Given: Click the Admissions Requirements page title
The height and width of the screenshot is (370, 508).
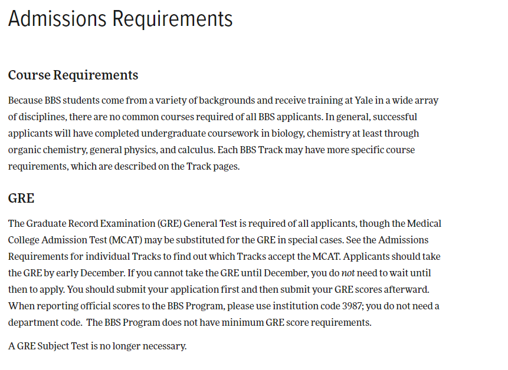Looking at the screenshot, I should pos(120,19).
